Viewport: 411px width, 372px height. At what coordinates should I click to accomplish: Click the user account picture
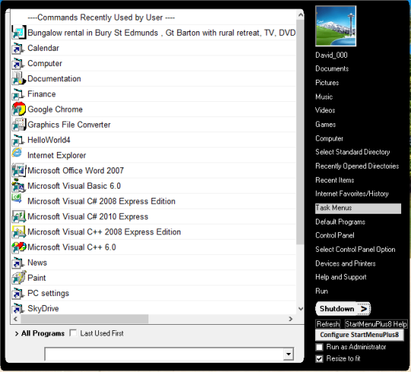coord(336,26)
